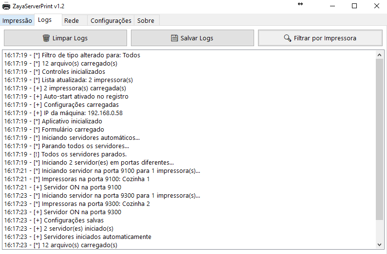Select log line 'Iniciando servidor na porta 9100'
The image size is (387, 254).
coord(102,171)
